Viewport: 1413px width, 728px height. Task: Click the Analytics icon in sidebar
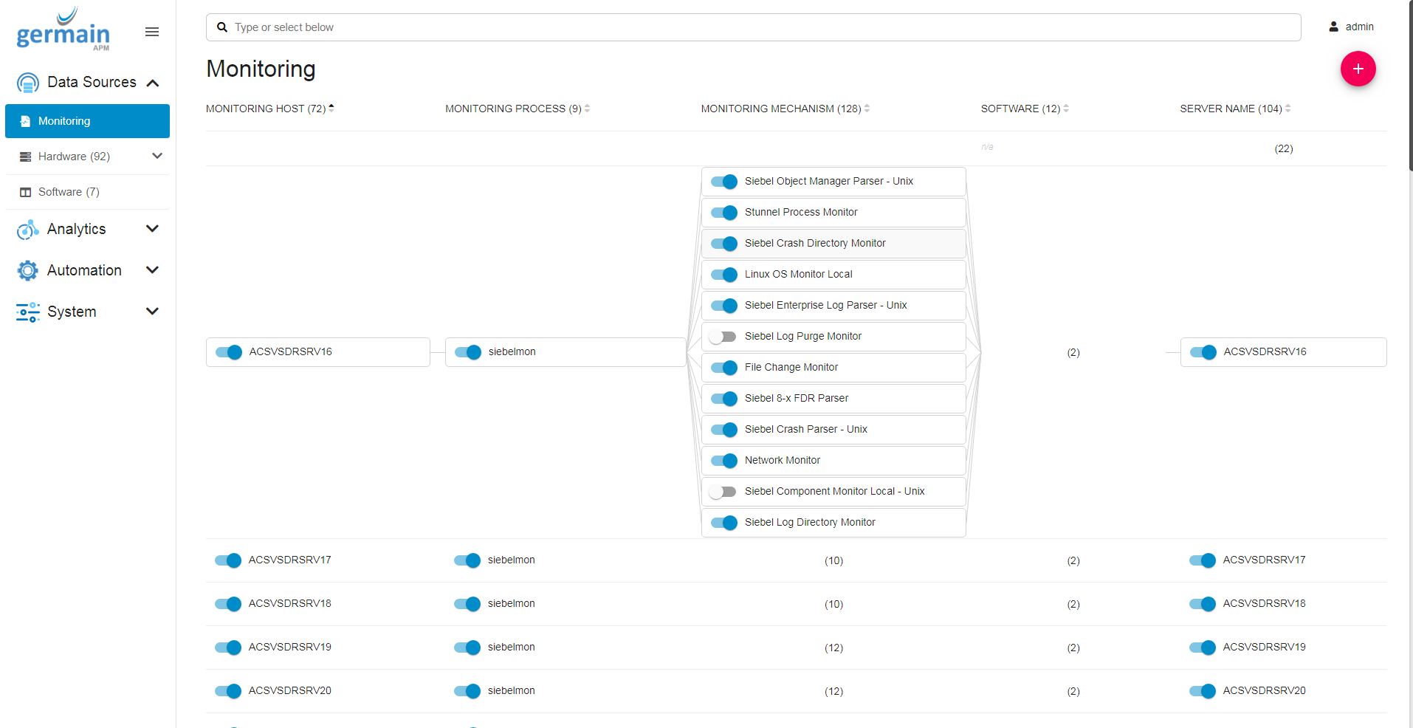pos(27,230)
